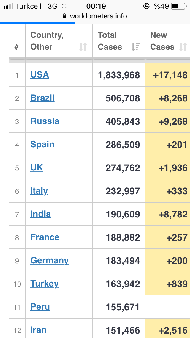The width and height of the screenshot is (190, 338).
Task: Tap the padlock icon beside worldometers.info
Action: (x=64, y=16)
